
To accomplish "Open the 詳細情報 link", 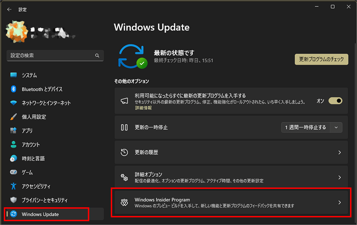I will point(143,108).
